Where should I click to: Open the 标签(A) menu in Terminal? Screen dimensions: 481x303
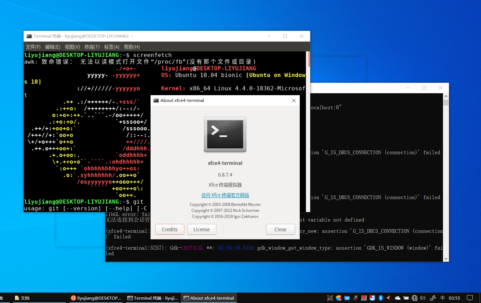[x=112, y=47]
